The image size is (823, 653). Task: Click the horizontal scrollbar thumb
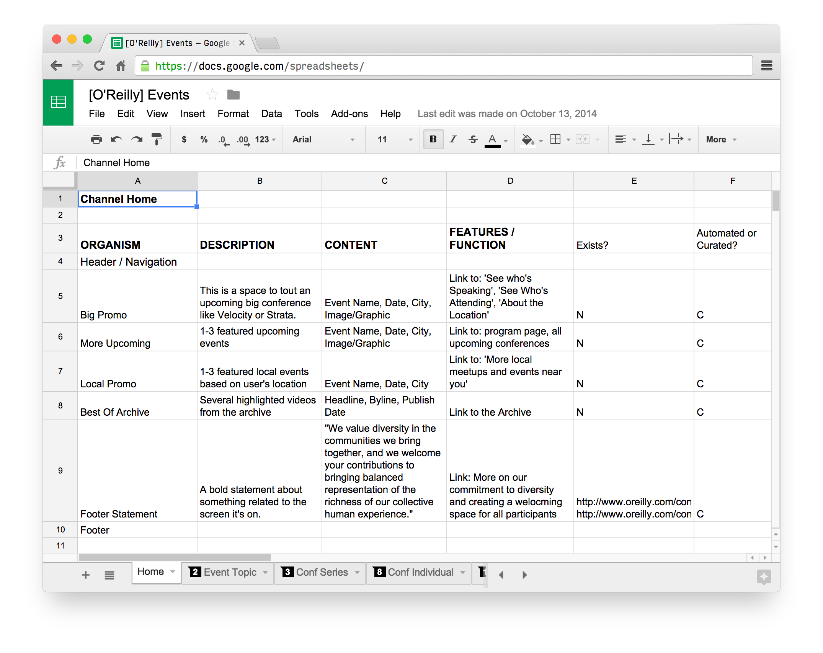(x=175, y=558)
